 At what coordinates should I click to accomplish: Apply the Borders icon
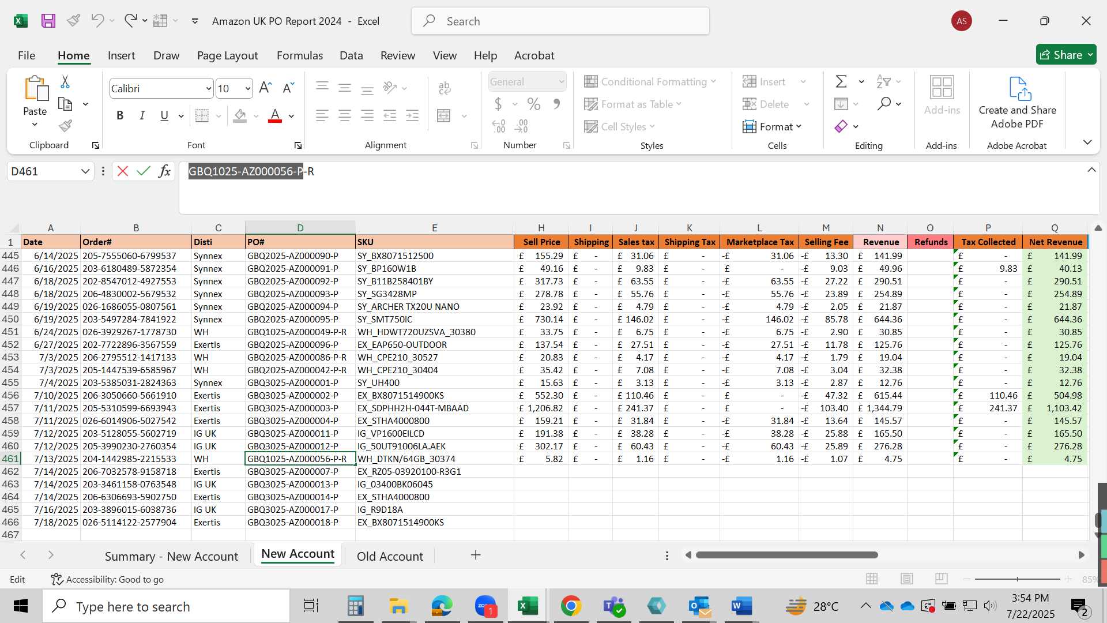click(202, 116)
